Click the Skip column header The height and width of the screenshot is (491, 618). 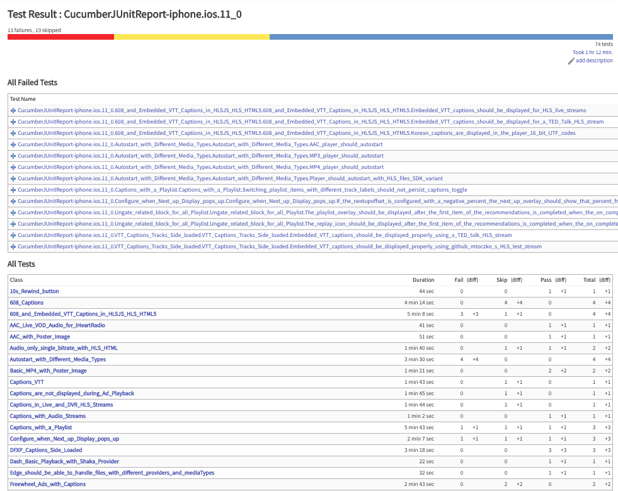tap(501, 280)
